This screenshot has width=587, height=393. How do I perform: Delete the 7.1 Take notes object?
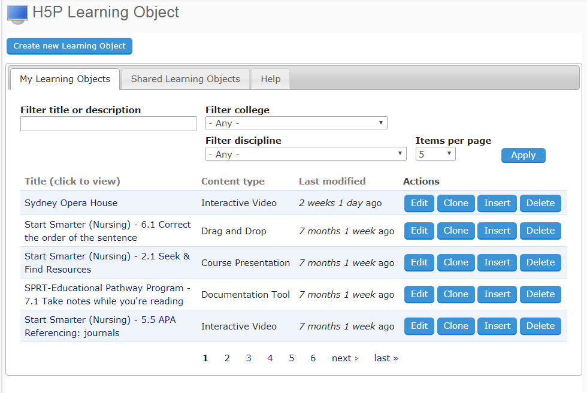tap(540, 294)
